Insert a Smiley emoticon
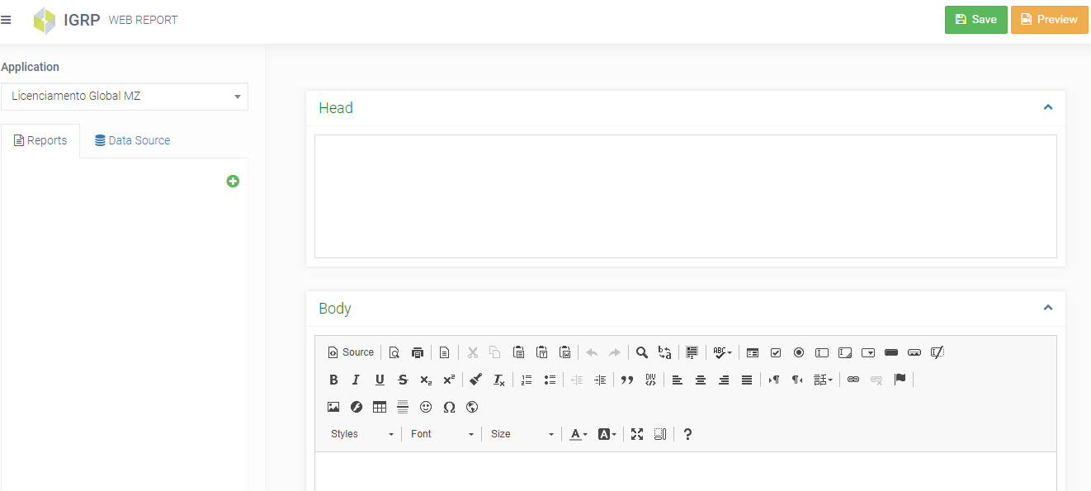The height and width of the screenshot is (491, 1091). coord(426,407)
